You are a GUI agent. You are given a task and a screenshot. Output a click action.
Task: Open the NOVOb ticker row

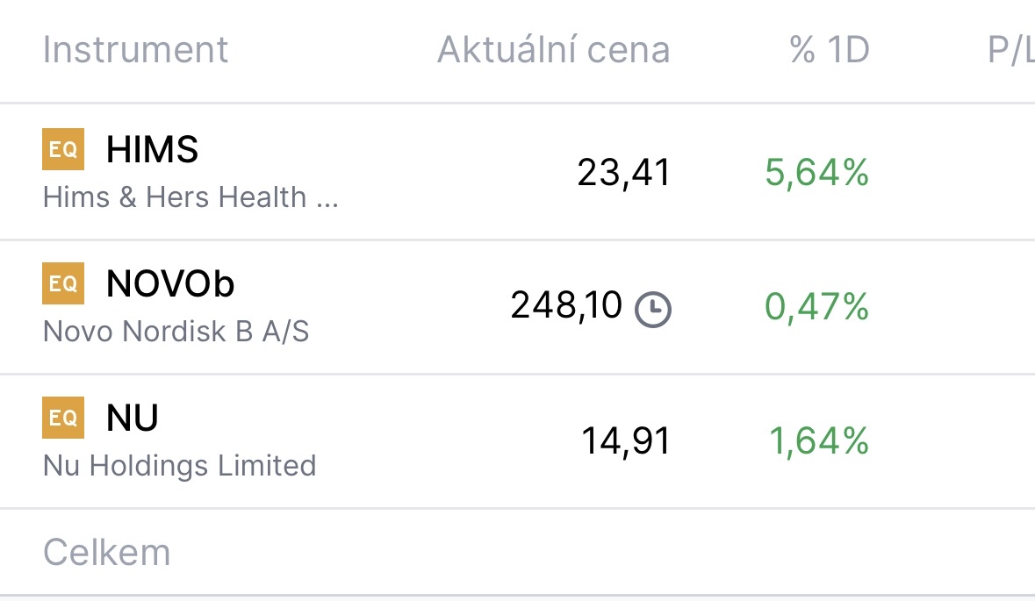[x=170, y=283]
